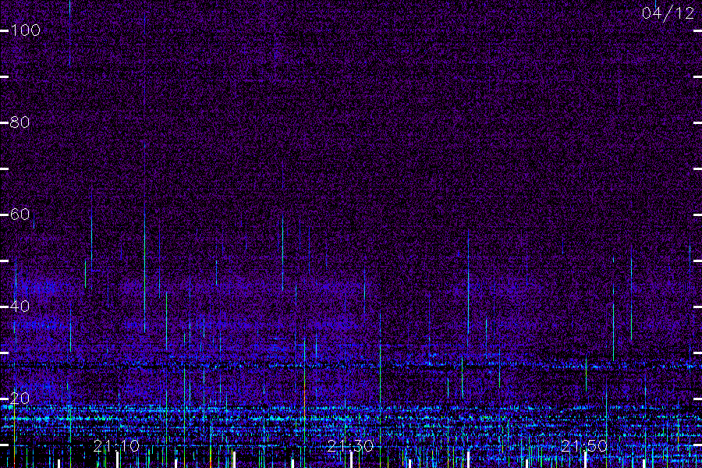Click the 80 frequency axis label
The image size is (702, 468).
pyautogui.click(x=19, y=122)
